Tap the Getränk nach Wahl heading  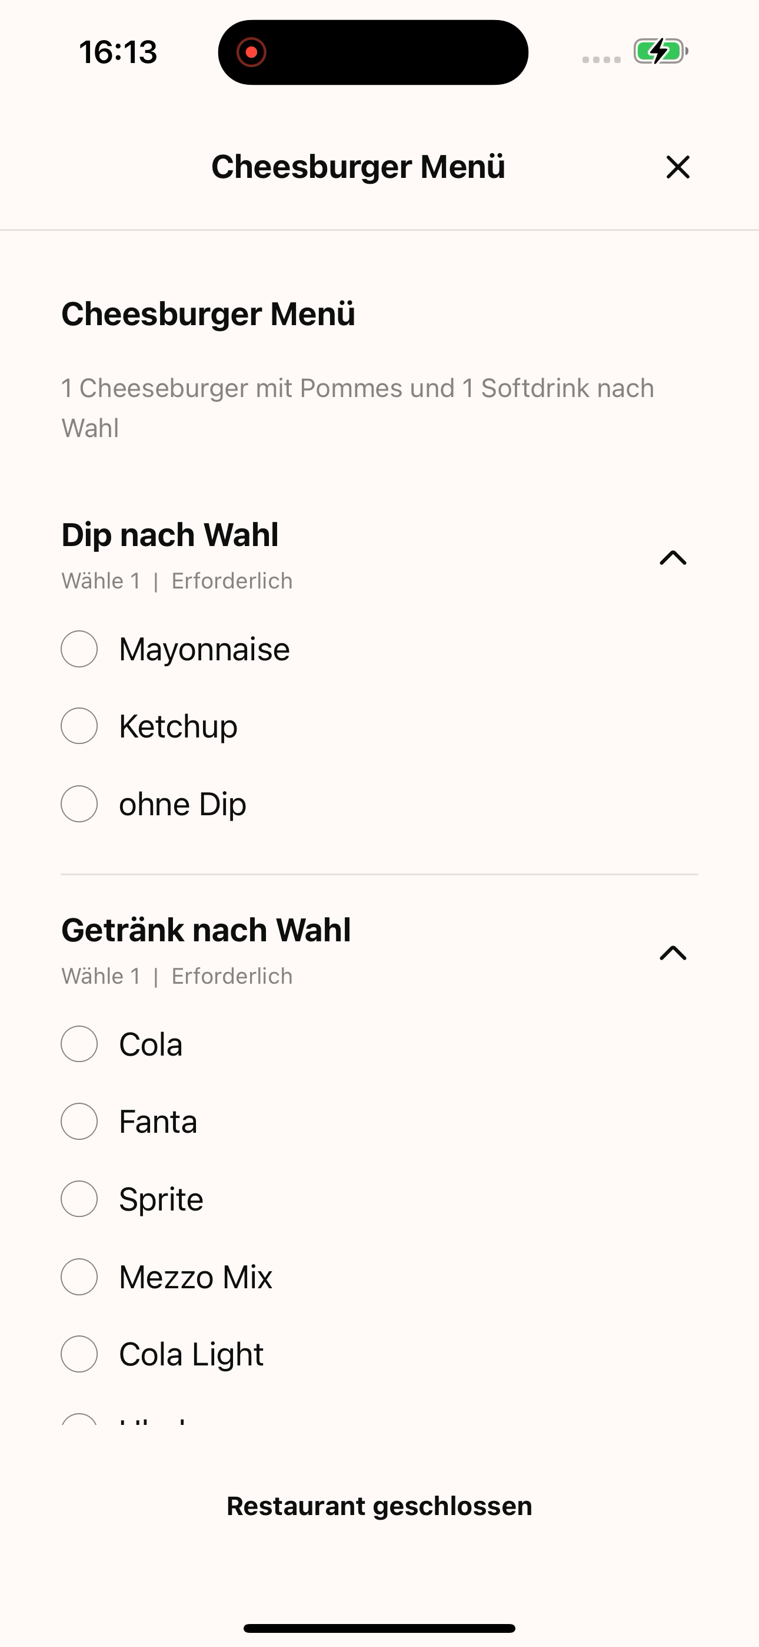tap(206, 930)
